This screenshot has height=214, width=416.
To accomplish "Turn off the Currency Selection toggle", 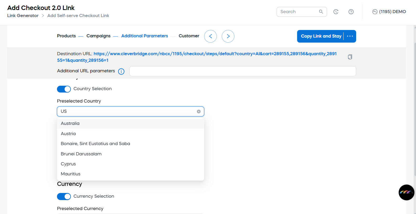I will 64,196.
